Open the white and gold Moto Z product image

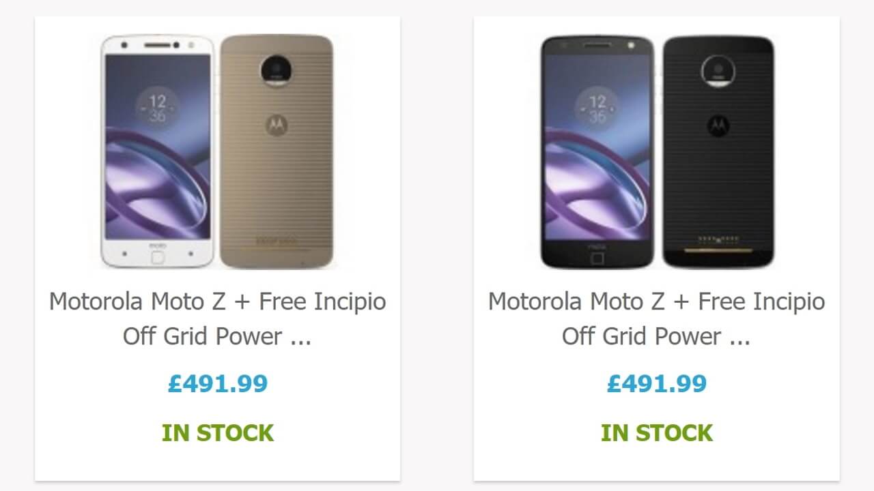click(x=217, y=151)
